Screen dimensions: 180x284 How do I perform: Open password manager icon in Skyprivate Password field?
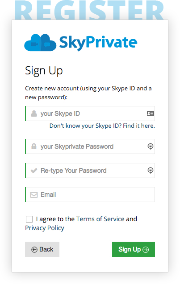pos(151,146)
